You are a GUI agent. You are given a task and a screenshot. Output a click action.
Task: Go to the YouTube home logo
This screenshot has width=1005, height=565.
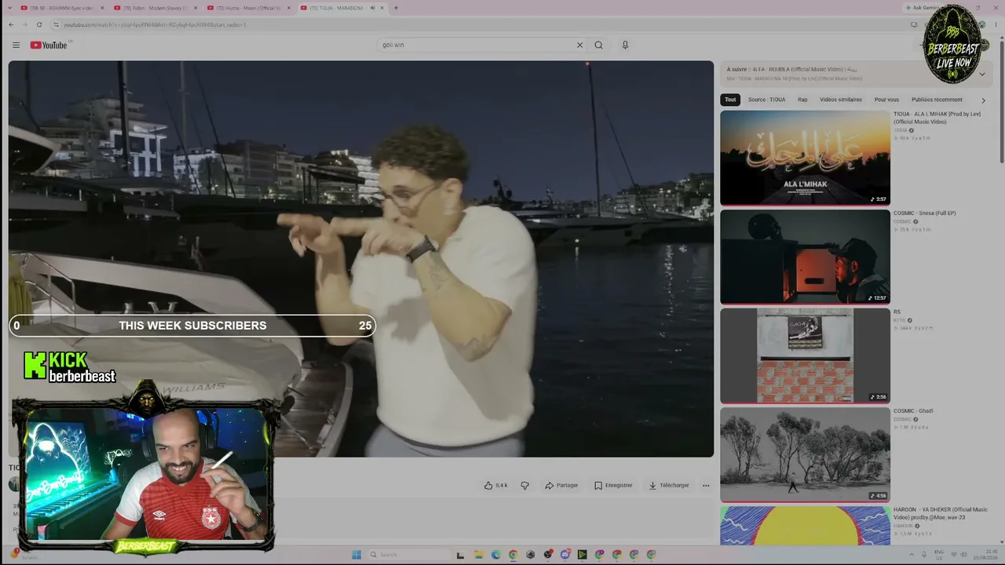click(x=49, y=45)
